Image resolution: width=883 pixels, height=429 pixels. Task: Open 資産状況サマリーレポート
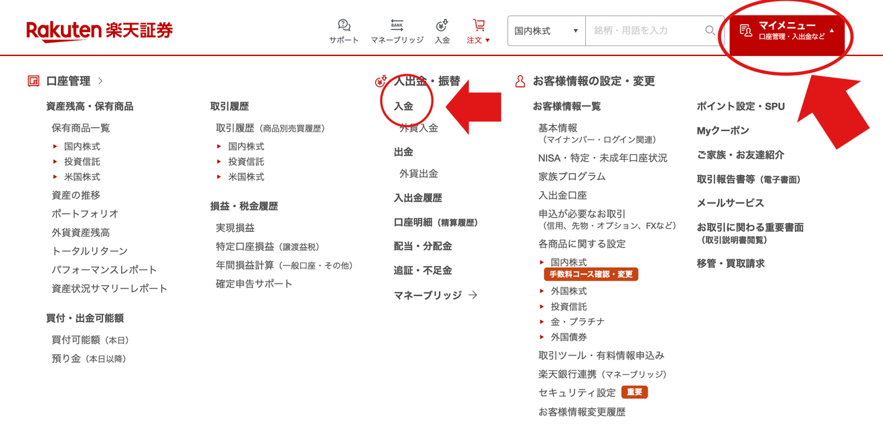click(x=110, y=289)
